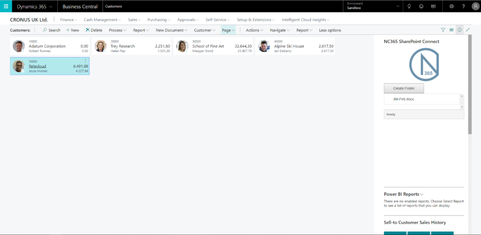Open the settings gear icon
Viewport: 481px width, 235px height.
[451, 6]
